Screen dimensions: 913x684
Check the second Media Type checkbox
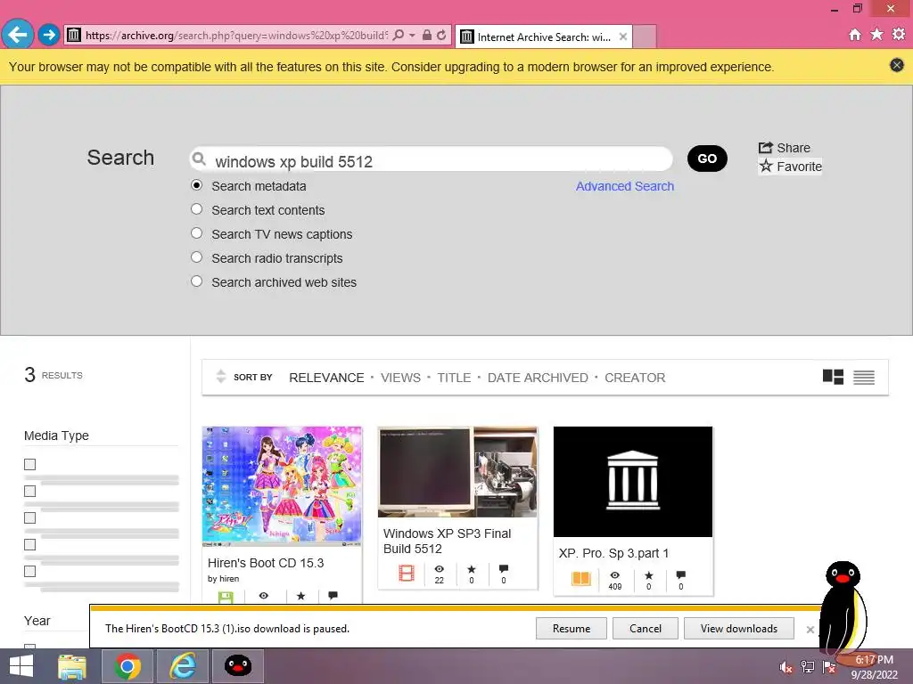pyautogui.click(x=29, y=491)
